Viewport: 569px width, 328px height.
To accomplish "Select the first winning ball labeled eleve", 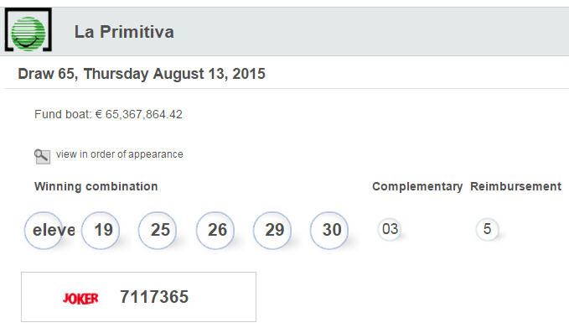I will coord(44,231).
